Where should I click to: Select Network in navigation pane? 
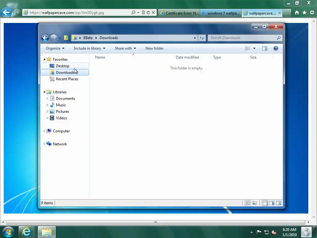60,144
